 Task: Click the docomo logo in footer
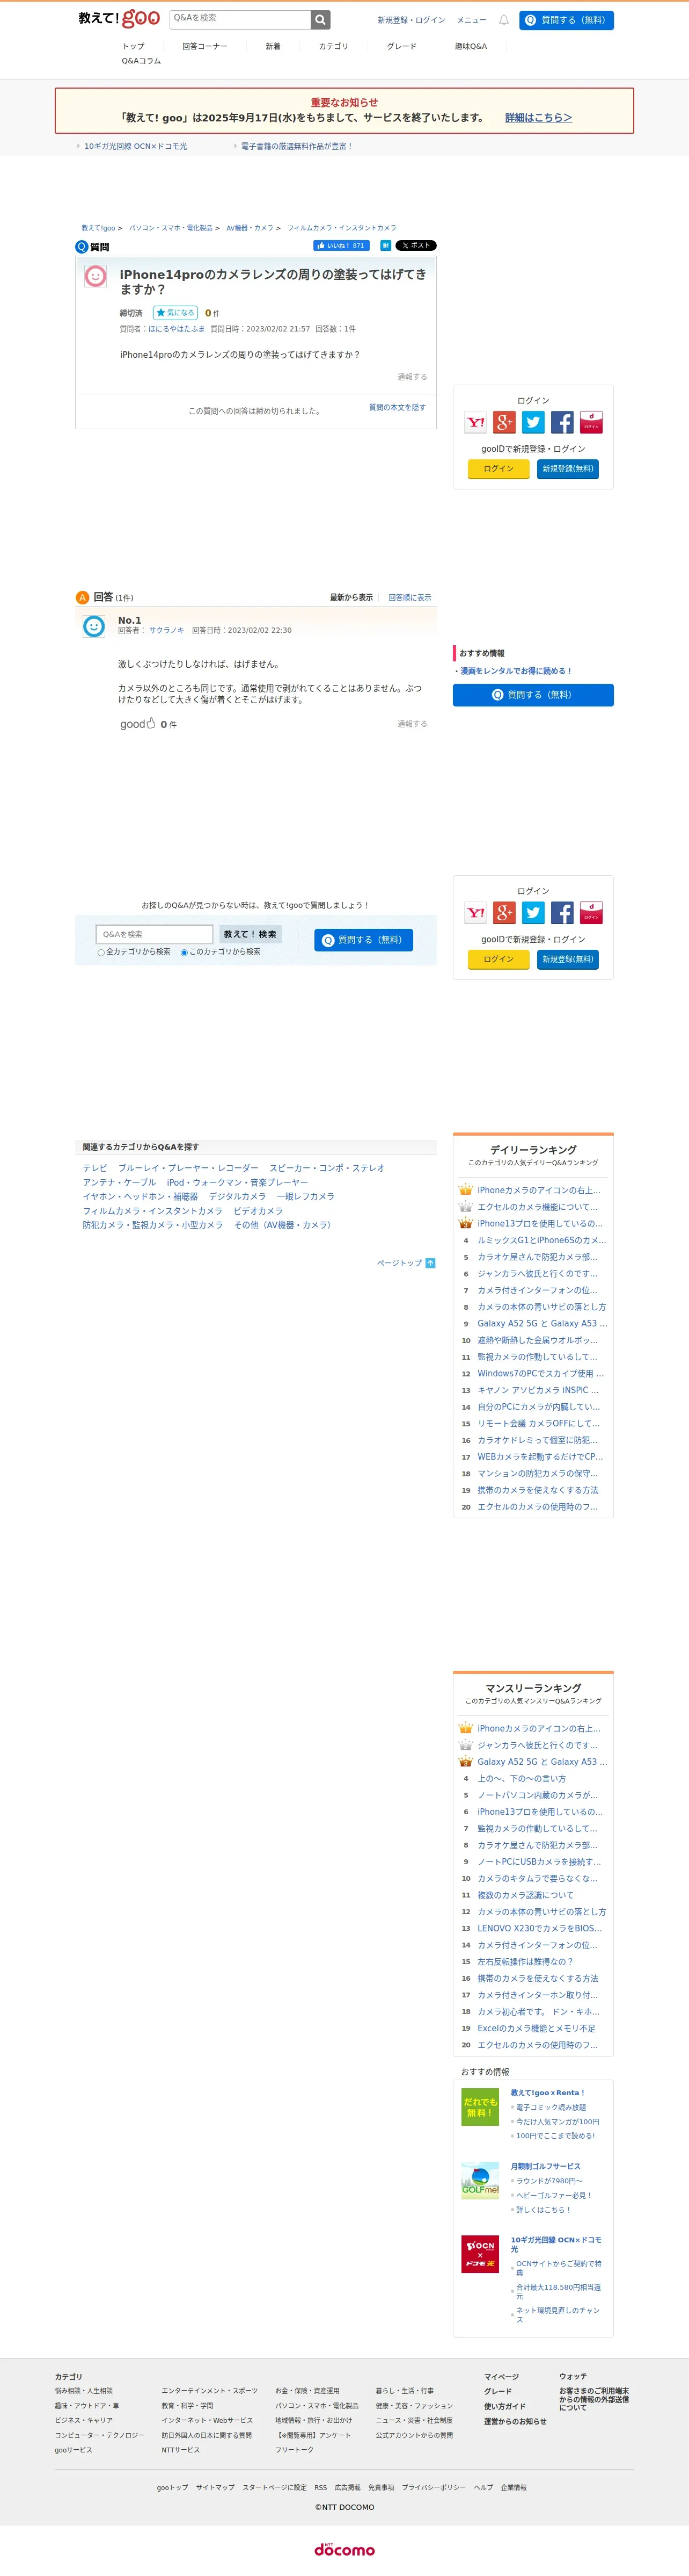click(344, 2549)
